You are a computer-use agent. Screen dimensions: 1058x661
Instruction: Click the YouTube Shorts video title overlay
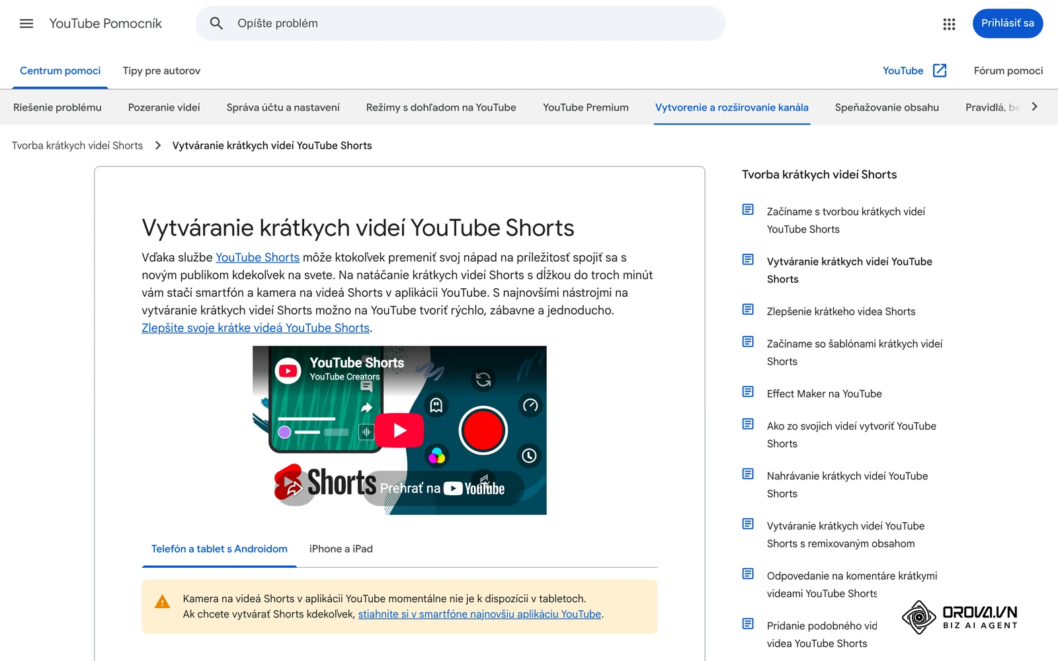357,363
